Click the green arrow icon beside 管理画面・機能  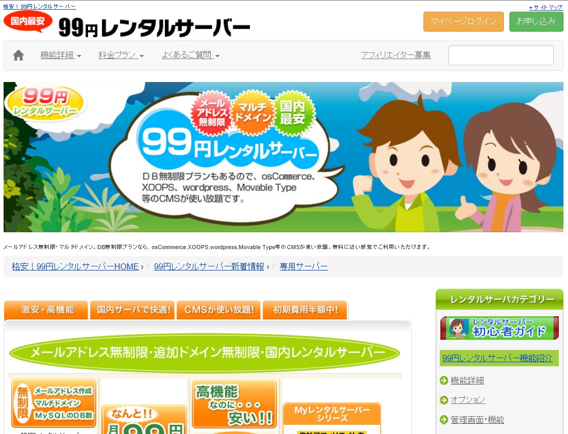point(444,420)
